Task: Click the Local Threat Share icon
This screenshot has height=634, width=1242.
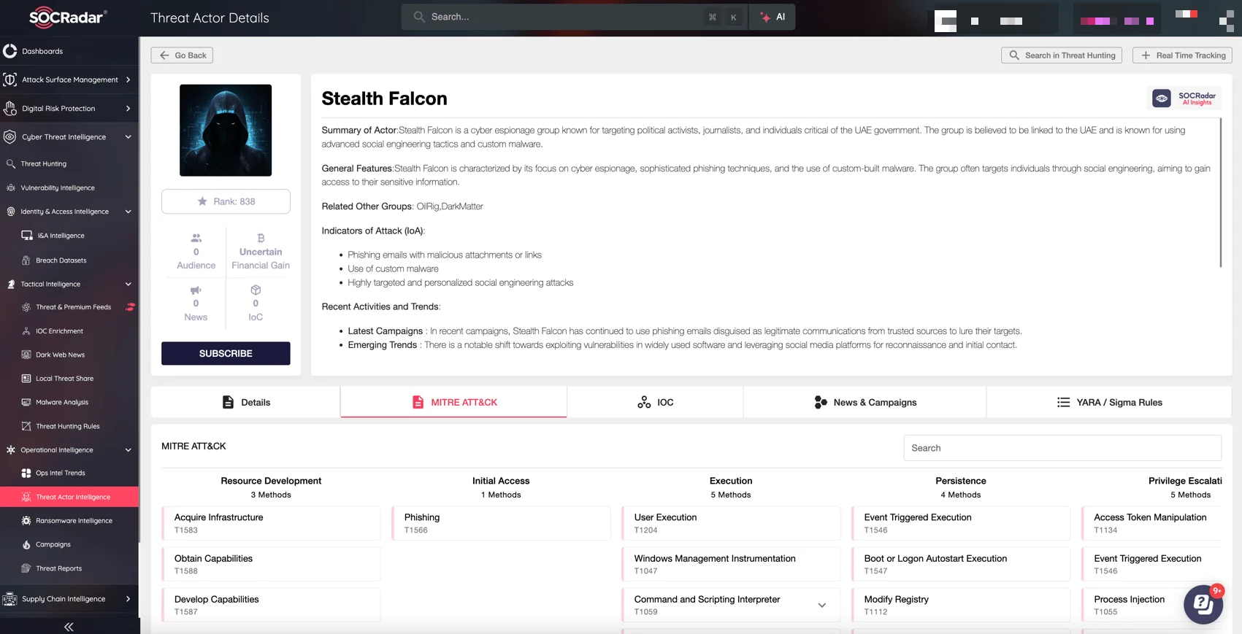Action: click(27, 379)
